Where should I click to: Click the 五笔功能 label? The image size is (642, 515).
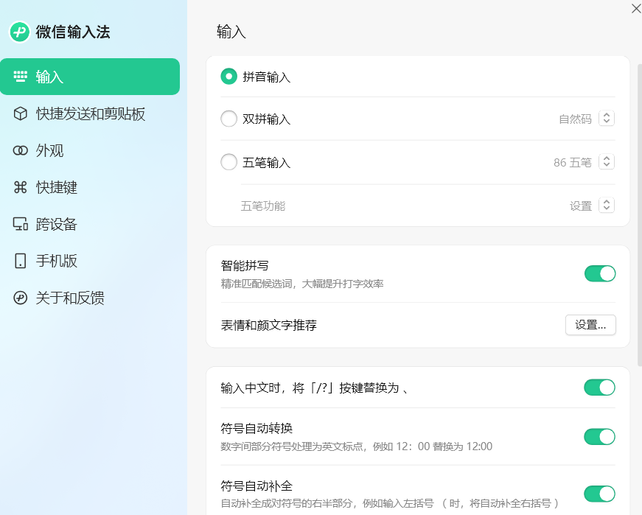(263, 206)
